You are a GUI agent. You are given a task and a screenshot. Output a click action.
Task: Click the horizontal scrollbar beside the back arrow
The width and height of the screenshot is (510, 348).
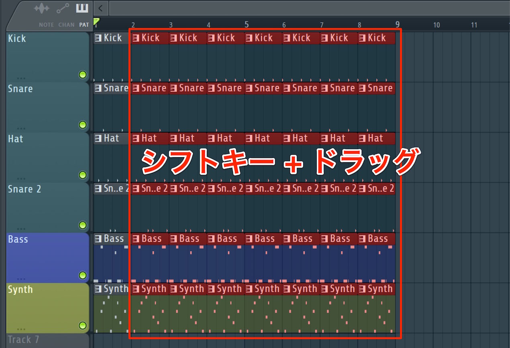click(309, 8)
